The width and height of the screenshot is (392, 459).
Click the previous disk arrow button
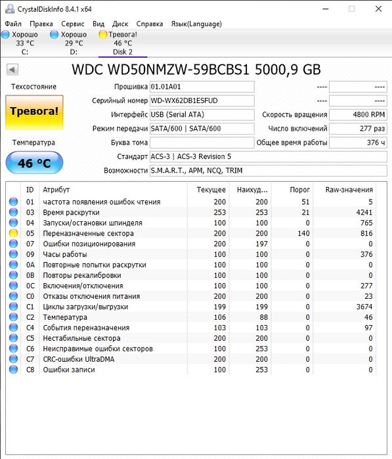pyautogui.click(x=12, y=70)
